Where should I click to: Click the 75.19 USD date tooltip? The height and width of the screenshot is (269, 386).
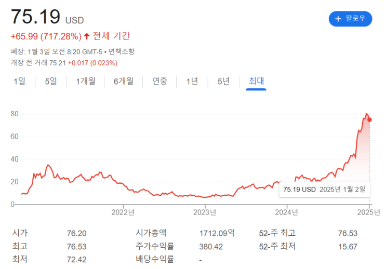(324, 190)
